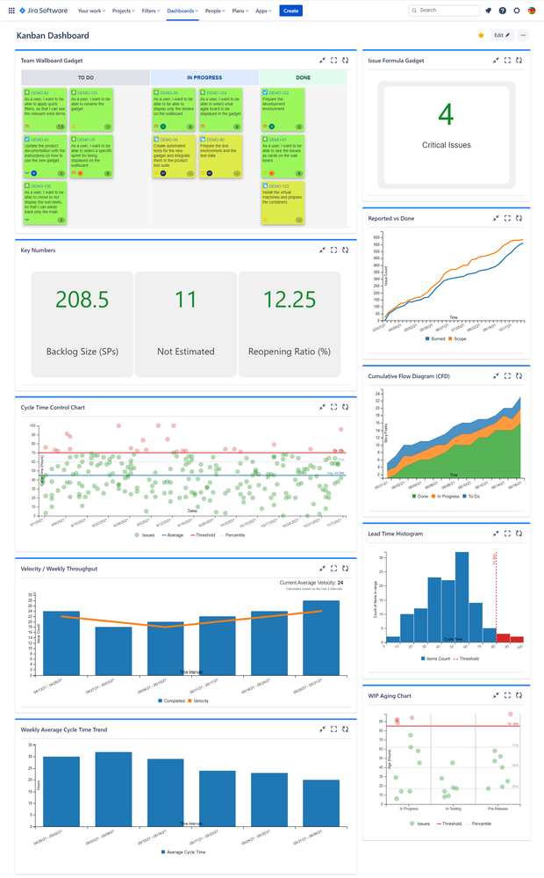Select the IN PROGRESS column header
This screenshot has height=878, width=544.
click(x=204, y=78)
